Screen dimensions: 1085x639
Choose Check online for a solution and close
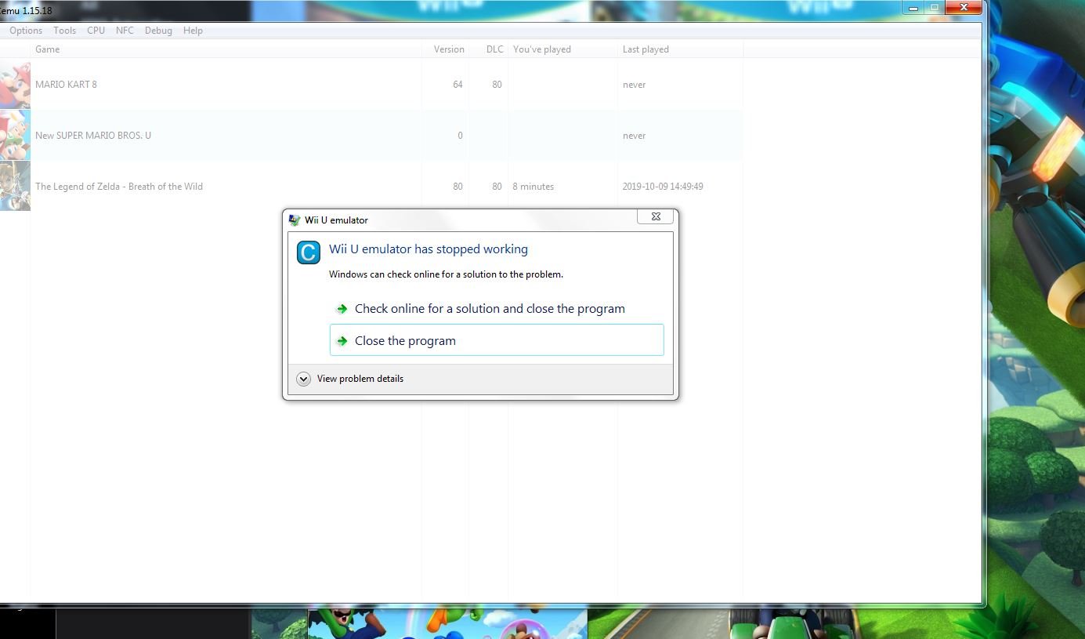[x=497, y=309]
